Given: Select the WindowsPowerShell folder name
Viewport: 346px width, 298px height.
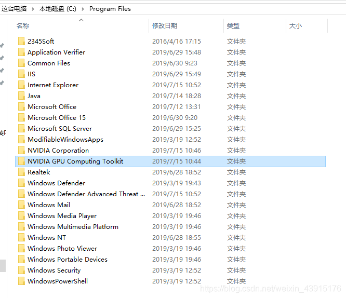Looking at the screenshot, I should [58, 281].
